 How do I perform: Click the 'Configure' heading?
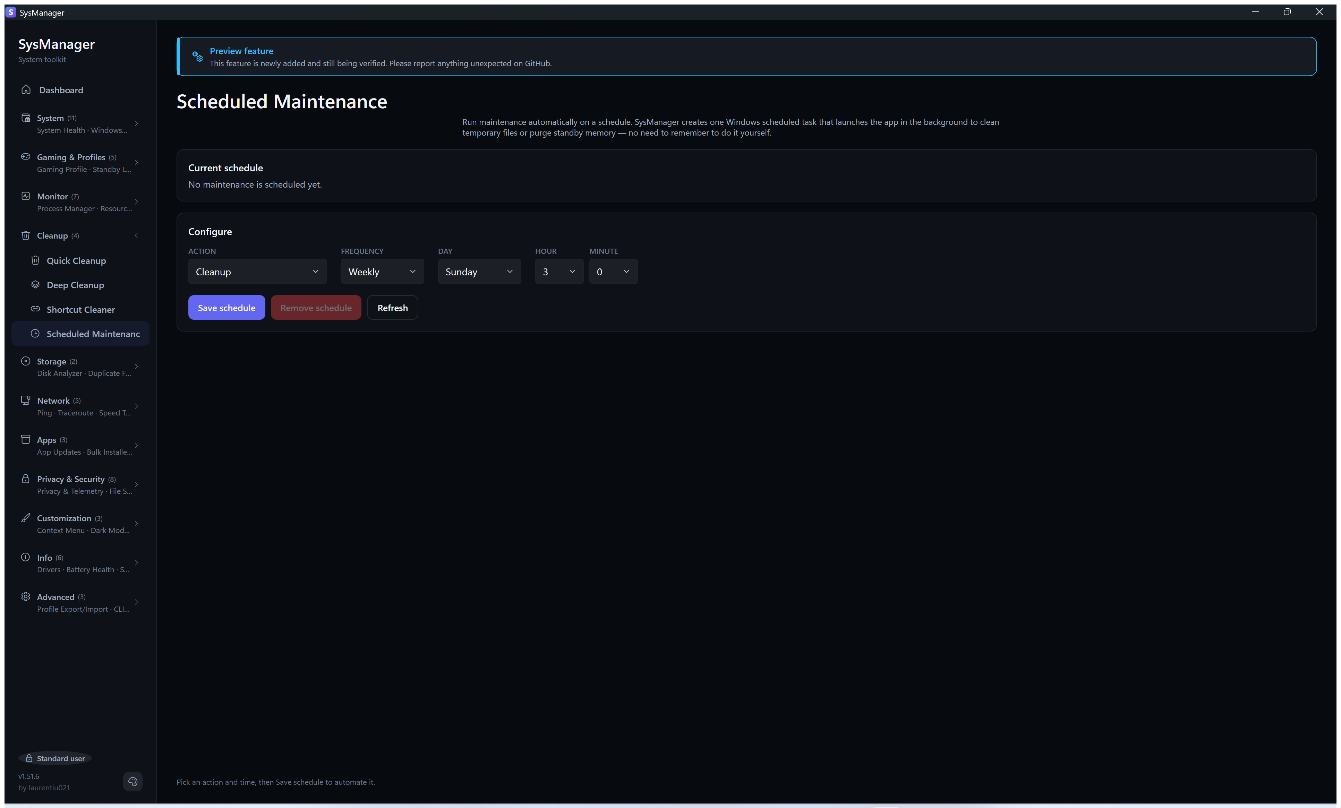click(210, 231)
